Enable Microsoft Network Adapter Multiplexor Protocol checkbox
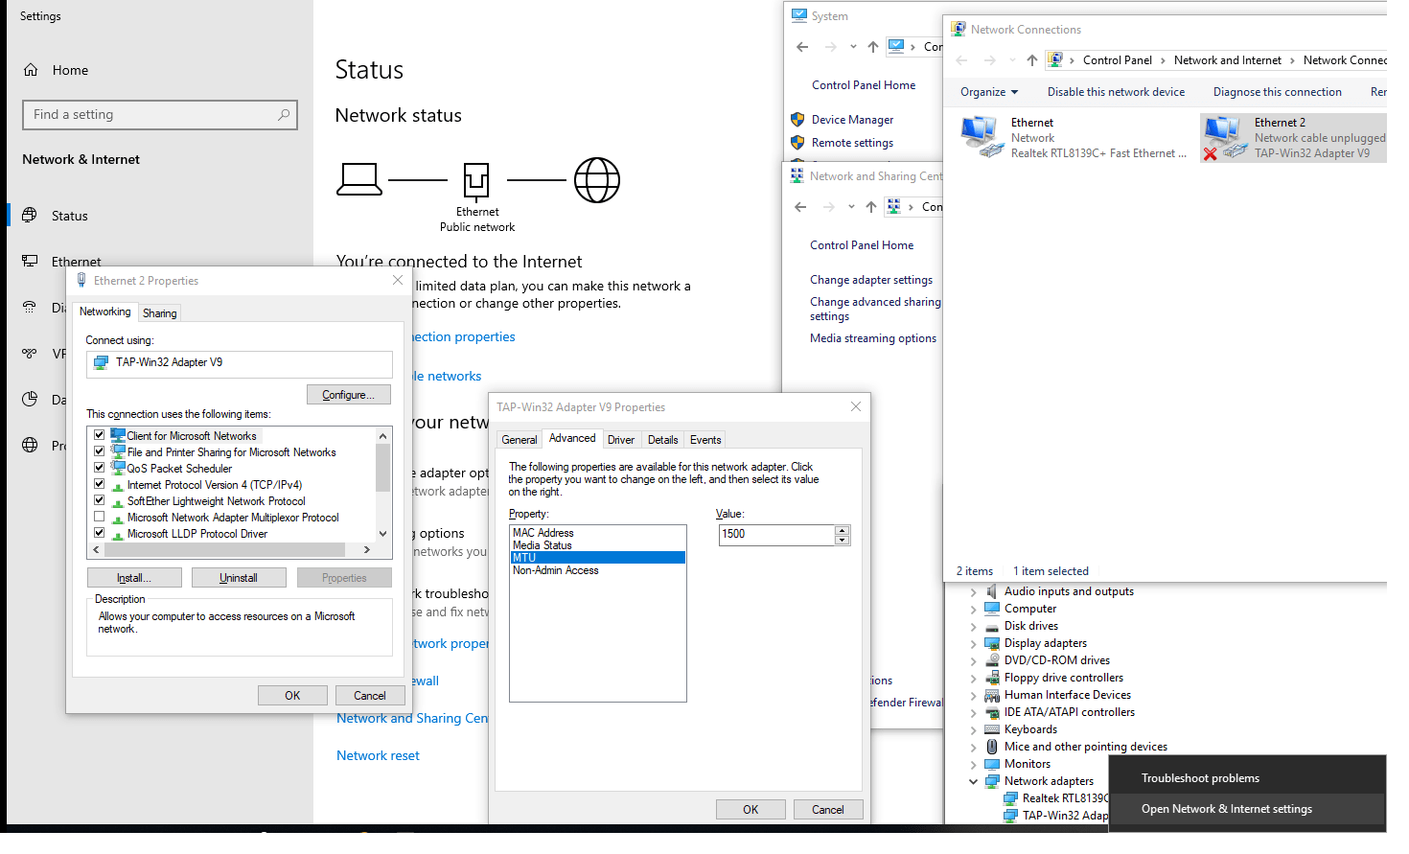The width and height of the screenshot is (1409, 854). [99, 517]
